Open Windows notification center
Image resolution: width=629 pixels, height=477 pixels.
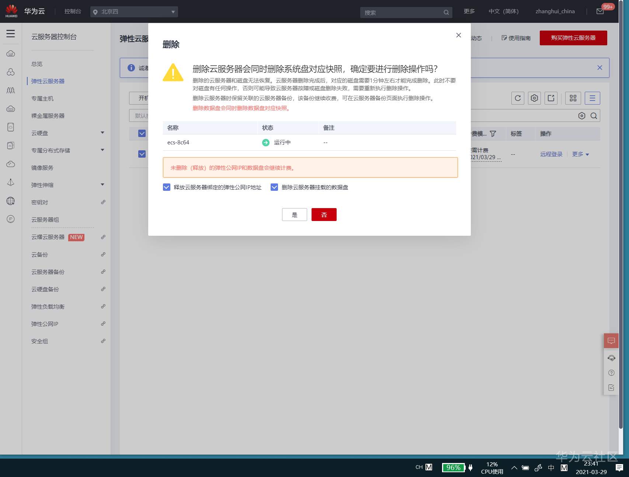point(619,468)
